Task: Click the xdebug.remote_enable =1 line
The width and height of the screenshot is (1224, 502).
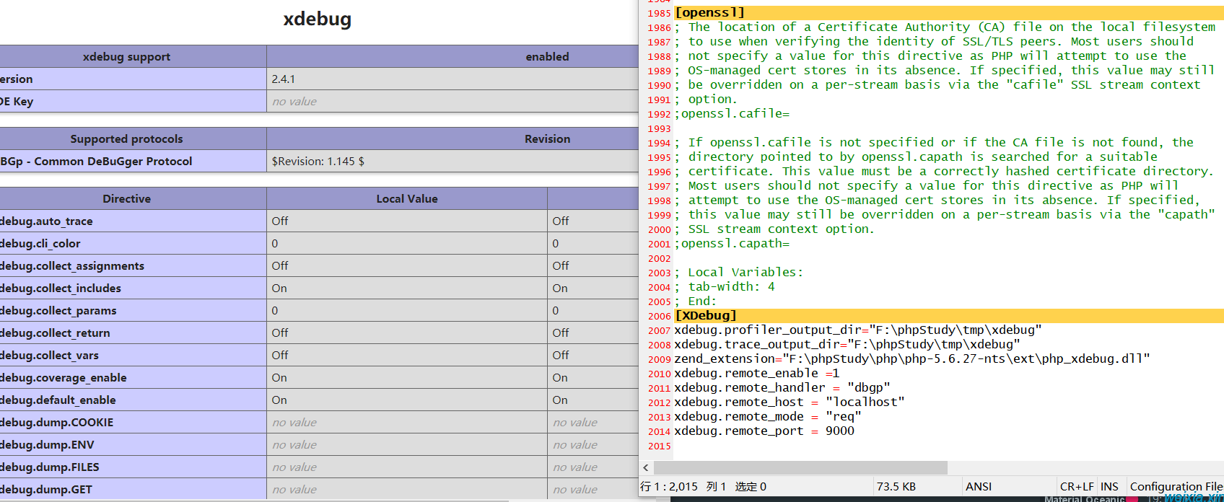Action: point(757,374)
